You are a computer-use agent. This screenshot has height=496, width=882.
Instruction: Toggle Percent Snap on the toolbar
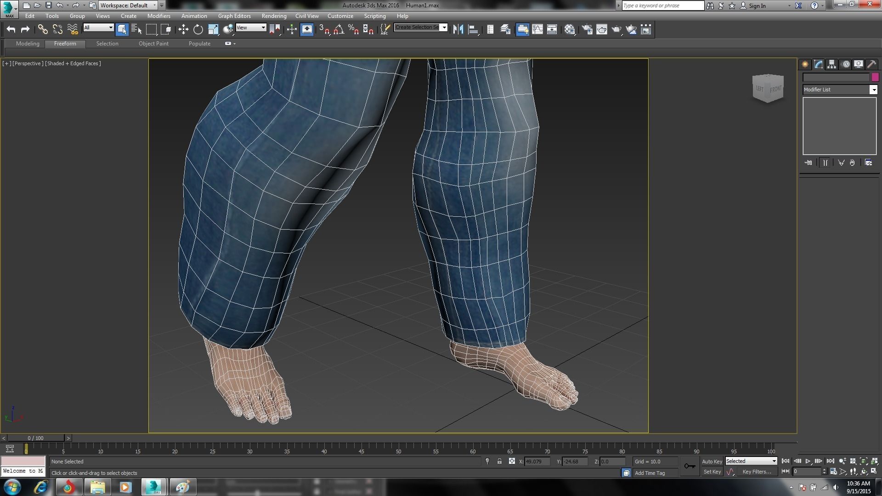click(x=353, y=29)
